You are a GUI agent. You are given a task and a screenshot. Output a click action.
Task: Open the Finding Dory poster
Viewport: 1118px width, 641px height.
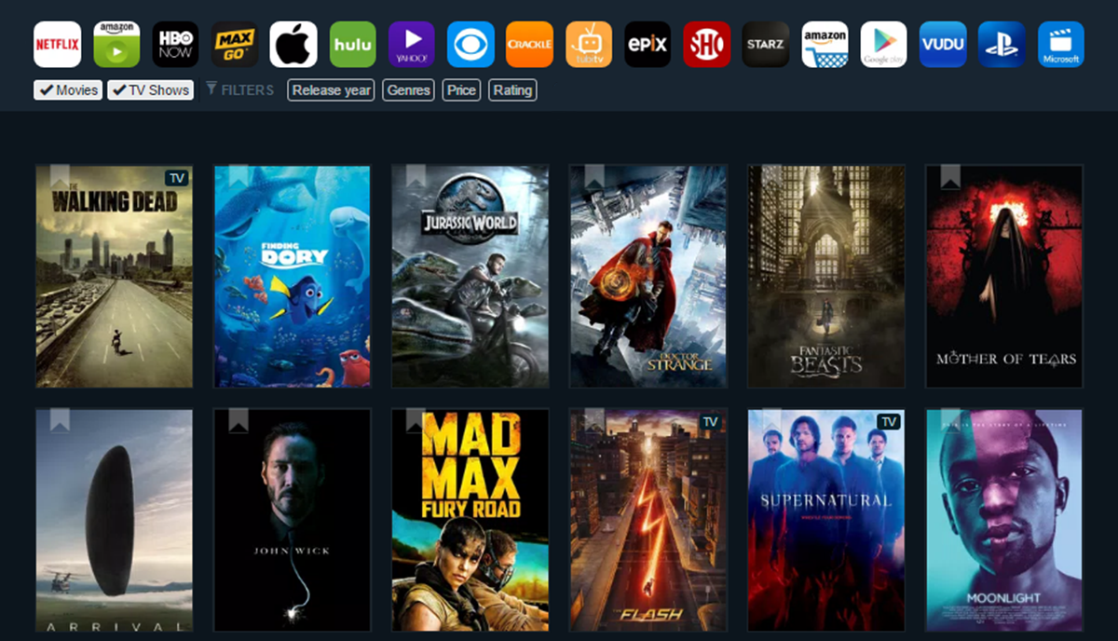(293, 277)
